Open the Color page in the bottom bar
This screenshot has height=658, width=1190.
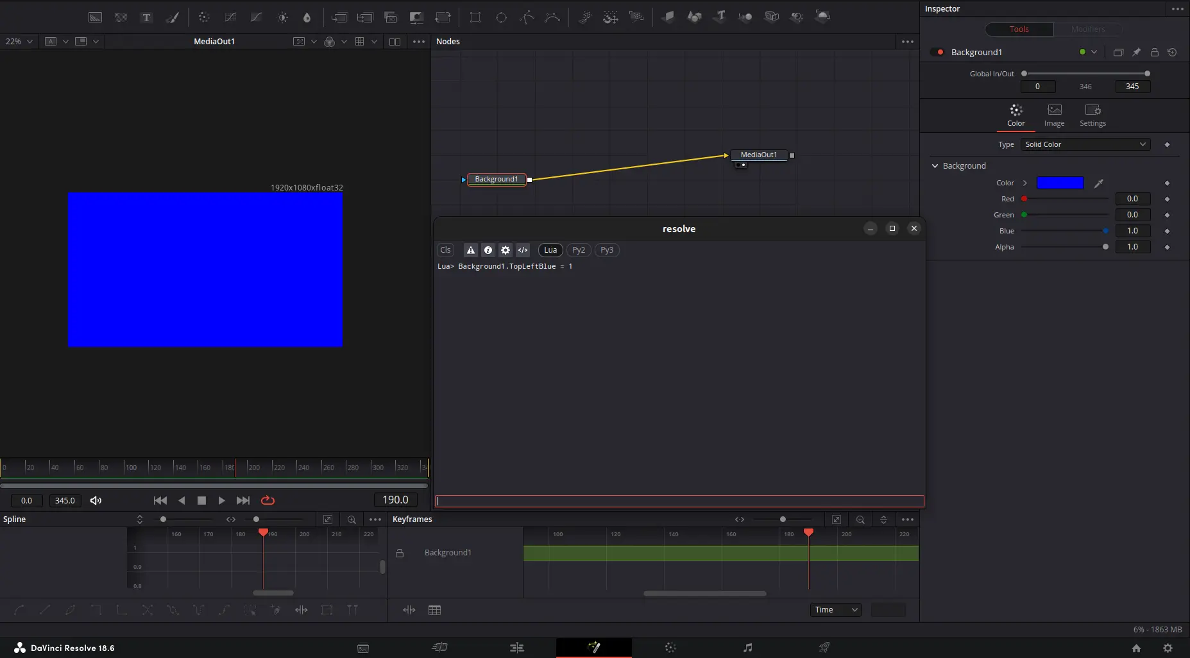pyautogui.click(x=670, y=648)
